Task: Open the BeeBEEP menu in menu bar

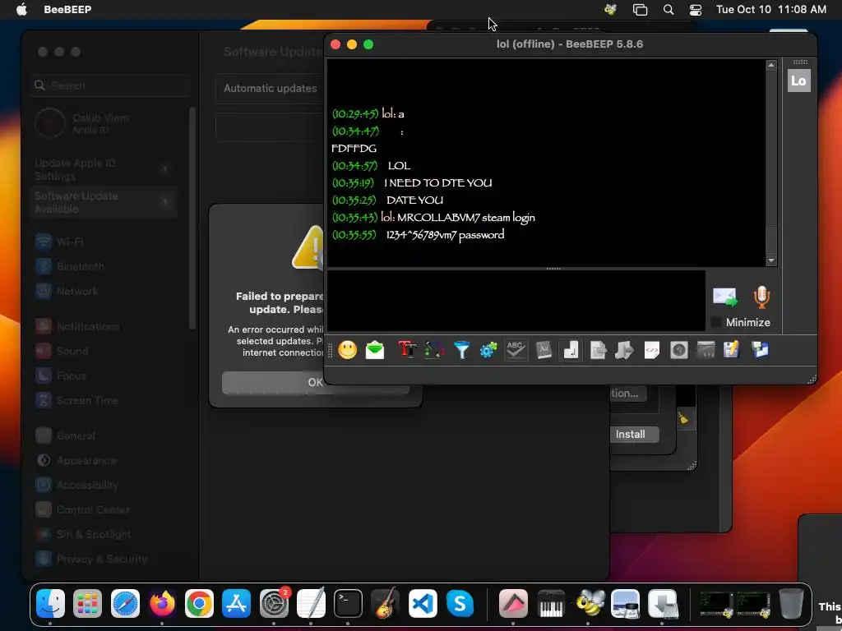Action: click(67, 9)
